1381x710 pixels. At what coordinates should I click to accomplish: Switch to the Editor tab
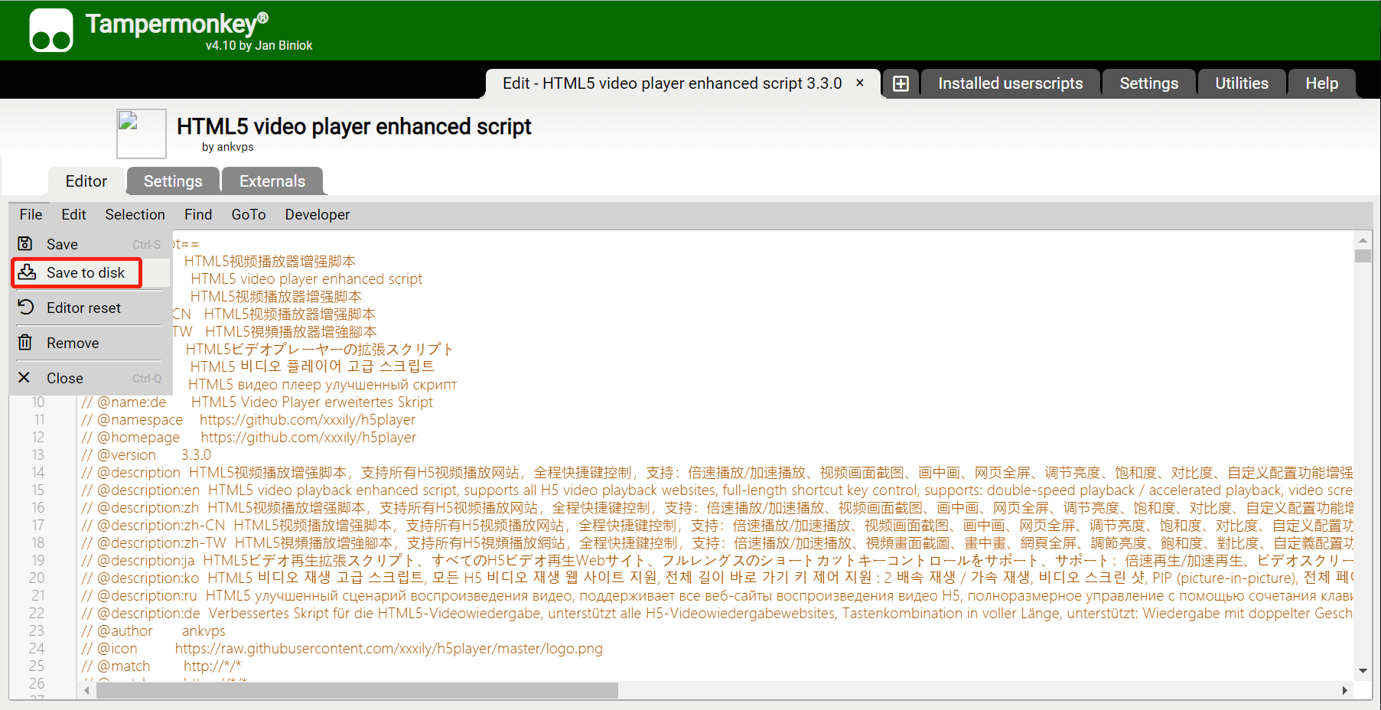point(86,181)
